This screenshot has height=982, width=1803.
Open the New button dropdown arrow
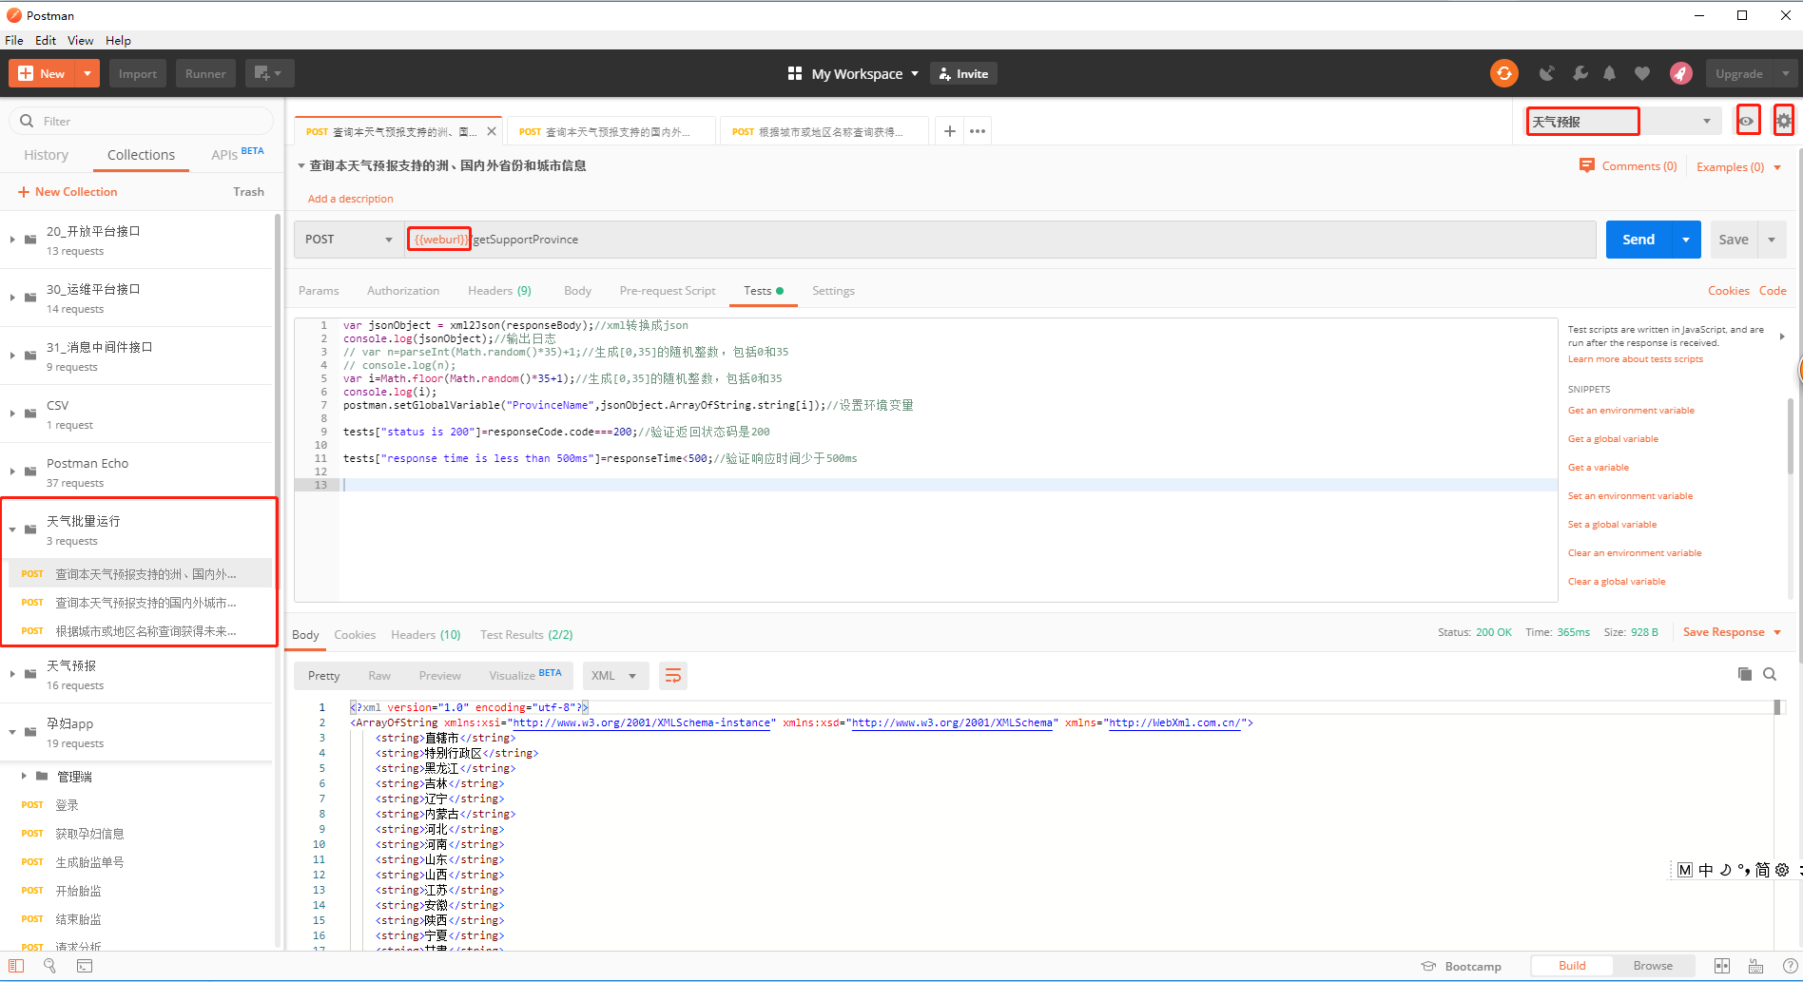point(87,73)
